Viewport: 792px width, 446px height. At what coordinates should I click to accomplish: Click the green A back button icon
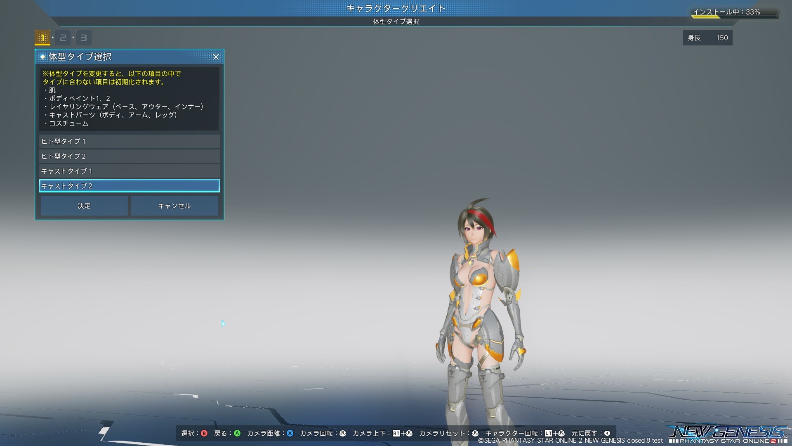[237, 433]
